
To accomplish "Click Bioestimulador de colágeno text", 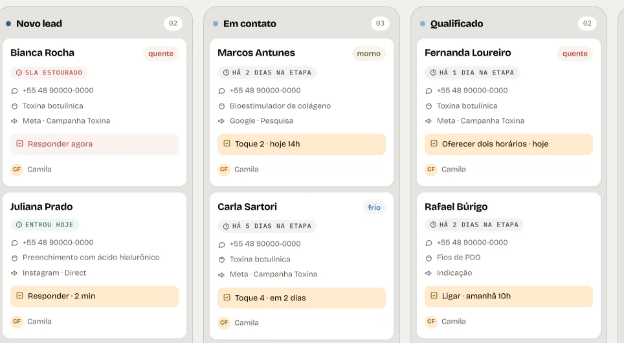I will click(x=280, y=106).
